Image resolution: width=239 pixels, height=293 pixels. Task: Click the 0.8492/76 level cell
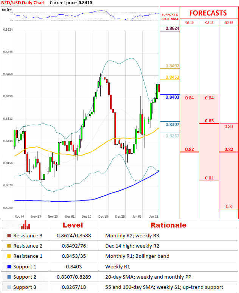[x=74, y=246]
